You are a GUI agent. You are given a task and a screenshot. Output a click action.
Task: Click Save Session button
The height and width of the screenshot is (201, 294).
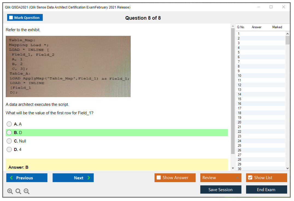(x=220, y=190)
